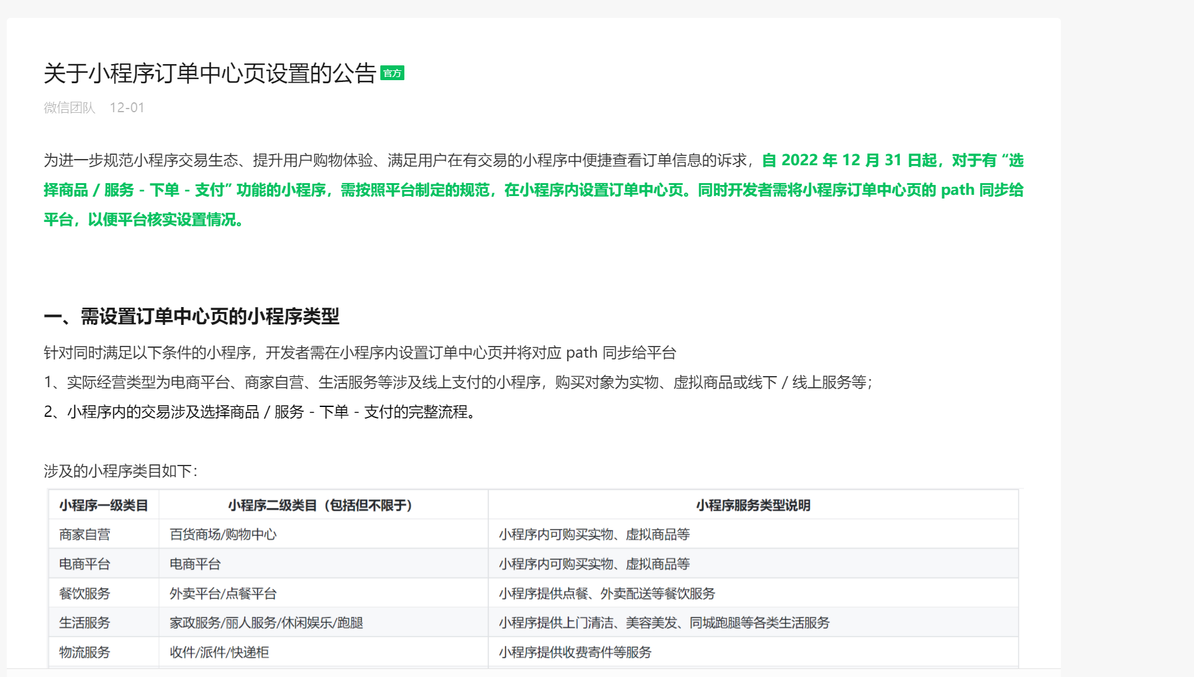The image size is (1194, 677).
Task: Click the 生活服务 row label
Action: 84,623
